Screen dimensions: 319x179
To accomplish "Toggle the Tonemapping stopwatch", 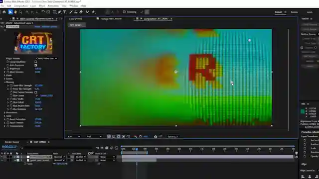I will pos(8,126).
